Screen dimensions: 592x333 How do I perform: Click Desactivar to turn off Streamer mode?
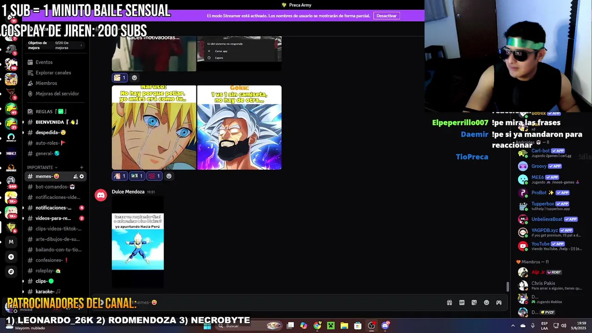click(386, 16)
